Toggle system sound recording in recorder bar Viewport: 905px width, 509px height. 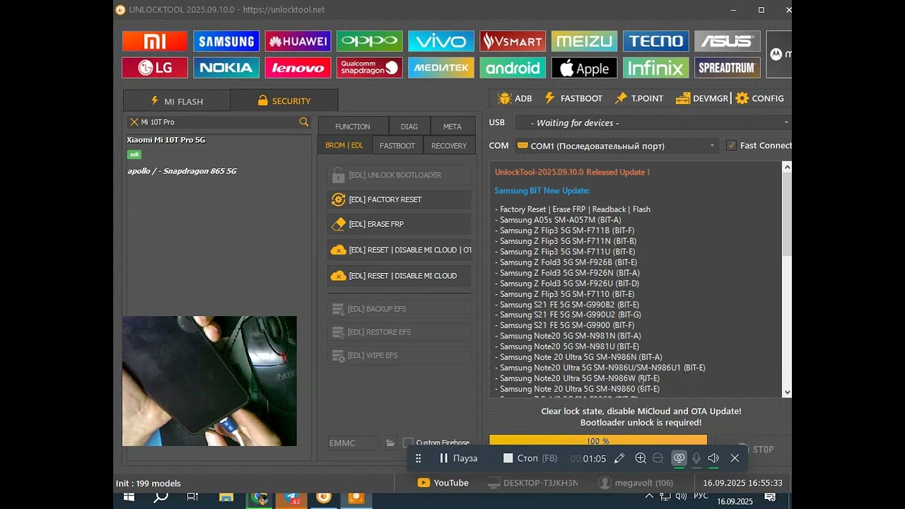coord(713,458)
